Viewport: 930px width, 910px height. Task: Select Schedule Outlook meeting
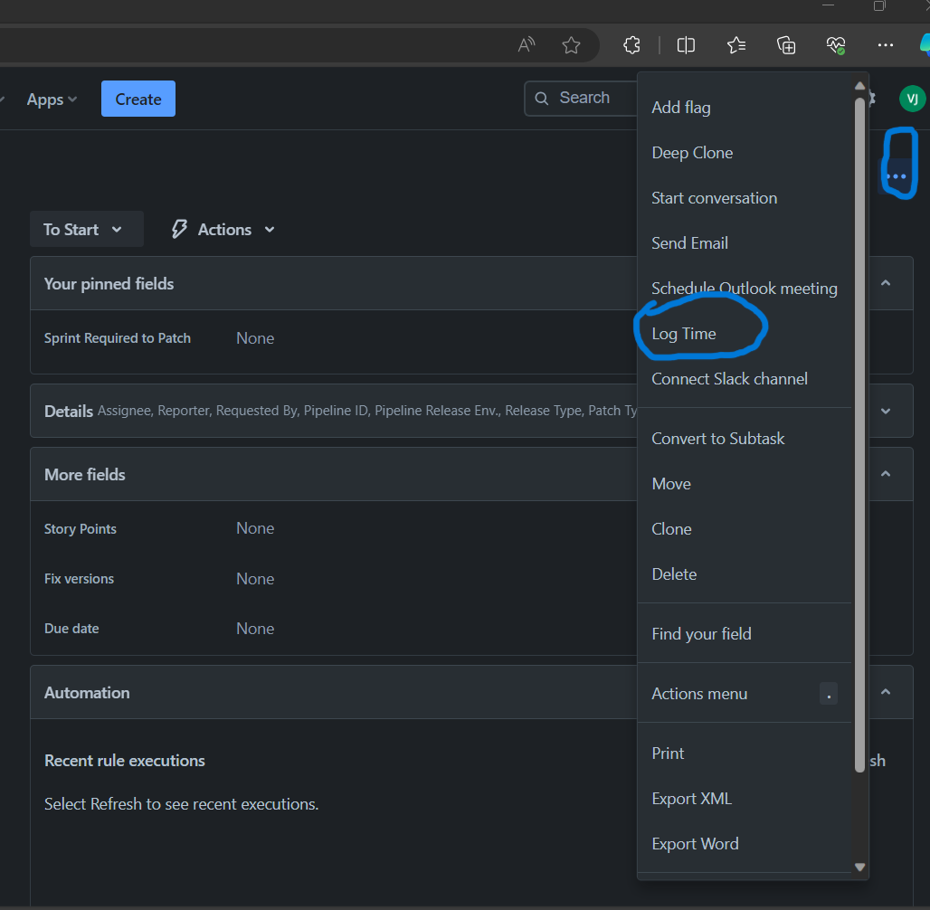coord(745,289)
